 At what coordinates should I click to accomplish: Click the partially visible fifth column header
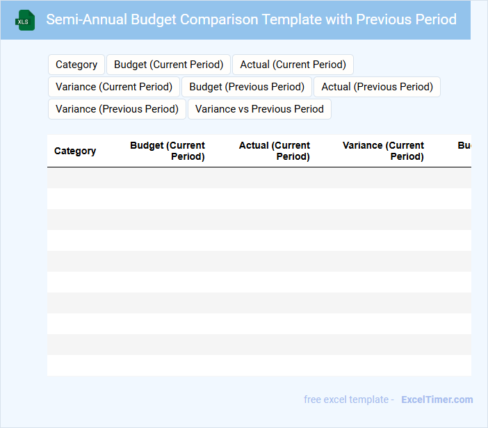point(464,146)
